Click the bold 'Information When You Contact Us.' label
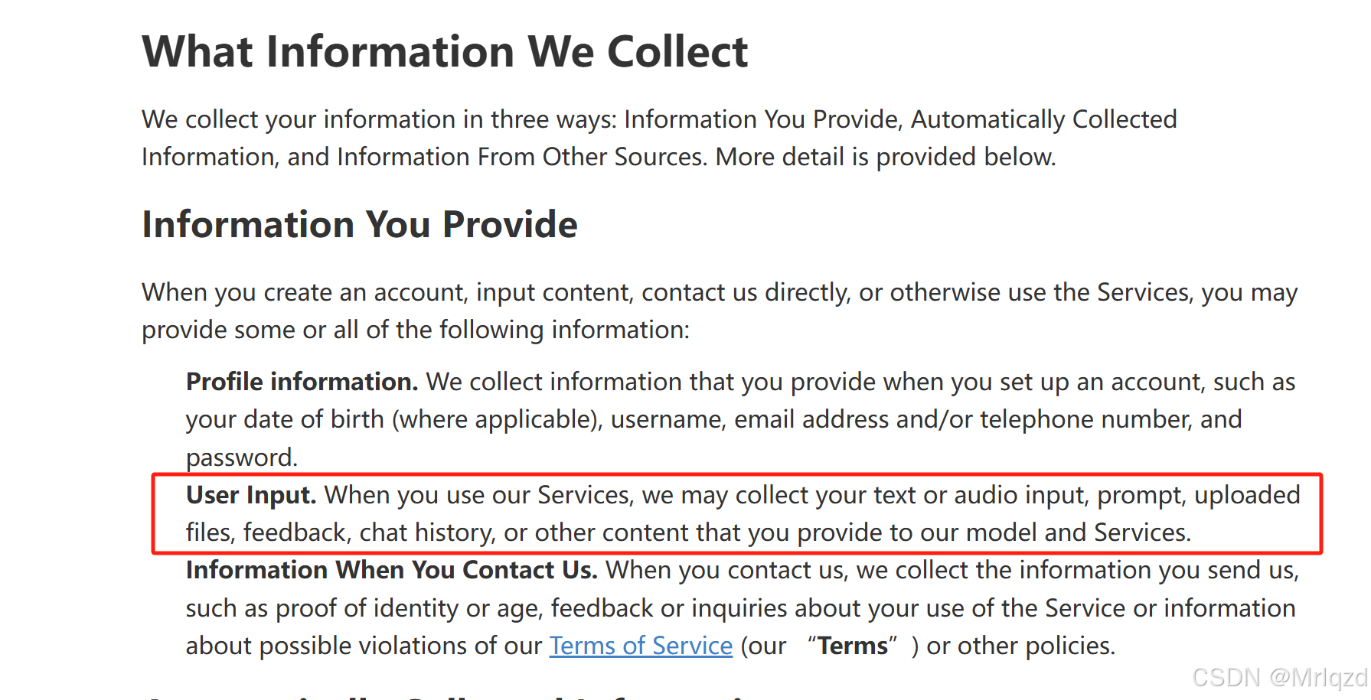Viewport: 1371px width, 700px height. [x=391, y=570]
